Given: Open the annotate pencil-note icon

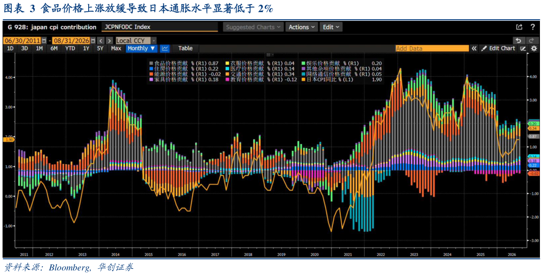Looking at the screenshot, I should pos(524,48).
